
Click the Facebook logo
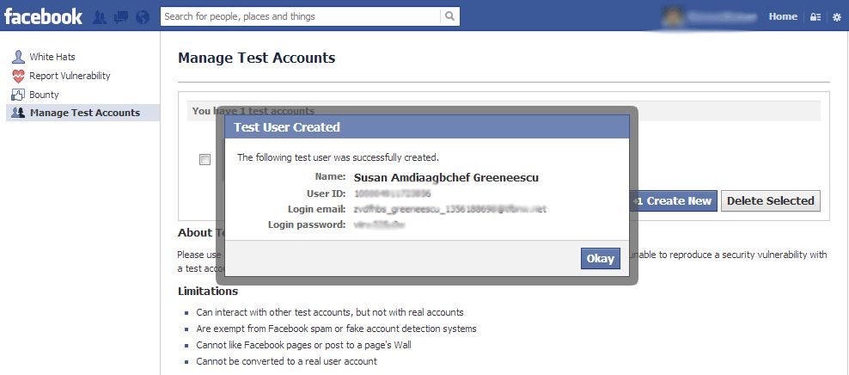pyautogui.click(x=43, y=16)
